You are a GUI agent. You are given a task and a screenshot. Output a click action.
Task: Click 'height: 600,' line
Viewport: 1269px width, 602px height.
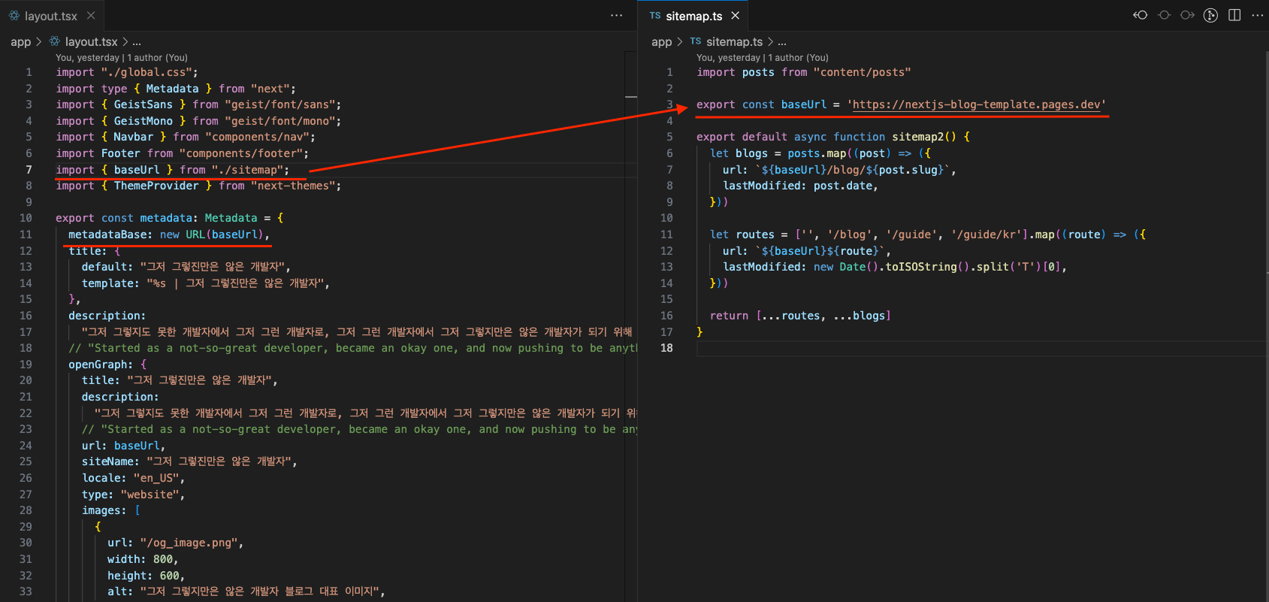[146, 576]
